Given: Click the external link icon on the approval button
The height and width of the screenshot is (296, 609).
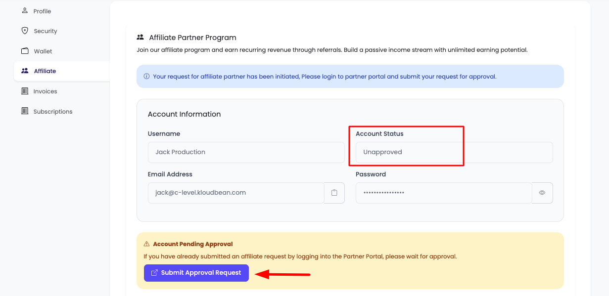Looking at the screenshot, I should 154,272.
